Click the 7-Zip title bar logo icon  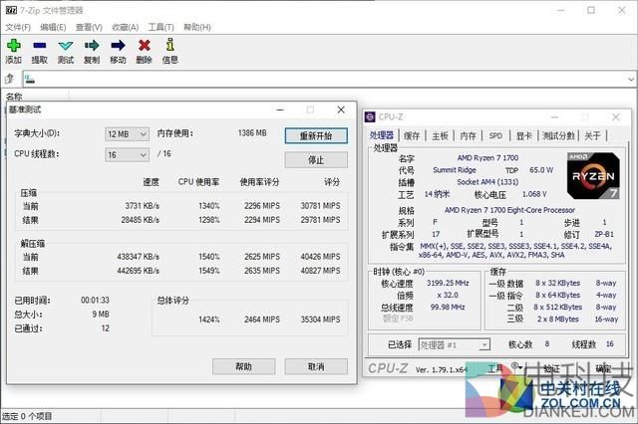pyautogui.click(x=11, y=10)
